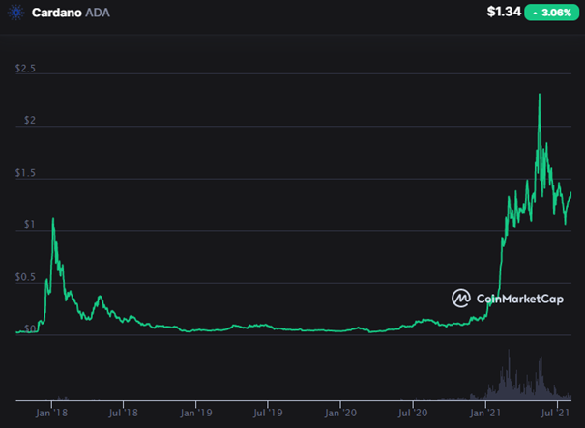Click the Jan '19 date label
This screenshot has width=585, height=428.
point(196,413)
